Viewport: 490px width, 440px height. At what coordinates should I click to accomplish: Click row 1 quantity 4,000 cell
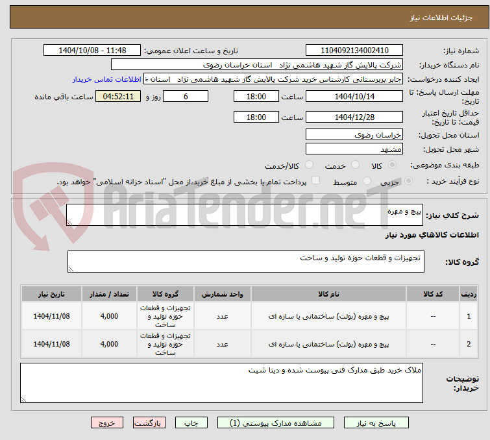pos(109,316)
